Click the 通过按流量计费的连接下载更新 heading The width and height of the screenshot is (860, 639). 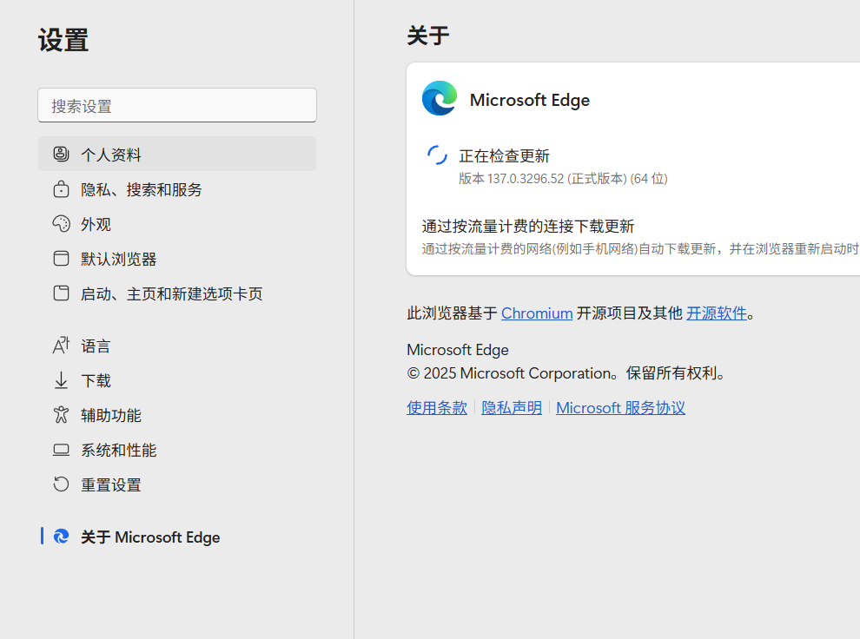click(527, 227)
